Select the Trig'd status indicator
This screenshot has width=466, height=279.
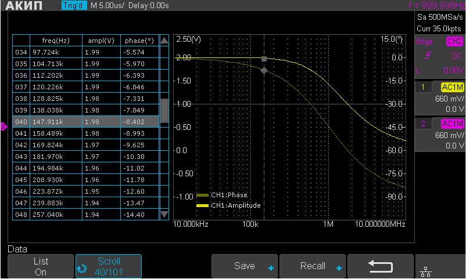[x=74, y=5]
